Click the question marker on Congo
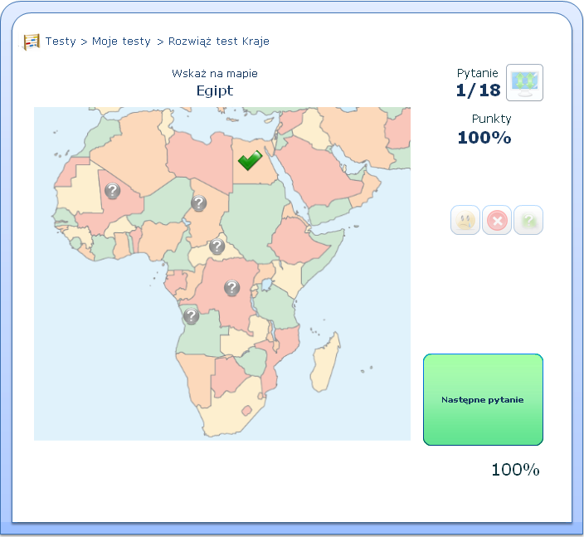Screen dimensions: 584x537 pos(232,287)
